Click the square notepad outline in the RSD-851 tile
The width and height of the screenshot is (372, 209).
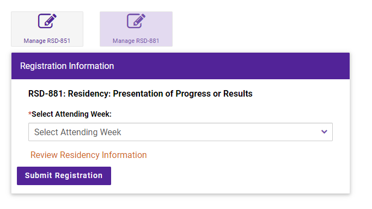45,22
